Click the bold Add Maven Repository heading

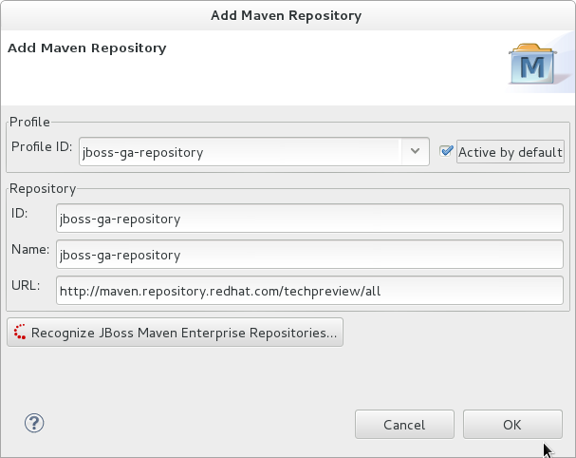87,48
